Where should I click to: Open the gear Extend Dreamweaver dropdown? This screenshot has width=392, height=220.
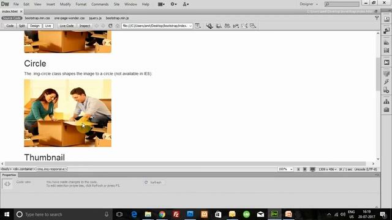click(x=173, y=4)
